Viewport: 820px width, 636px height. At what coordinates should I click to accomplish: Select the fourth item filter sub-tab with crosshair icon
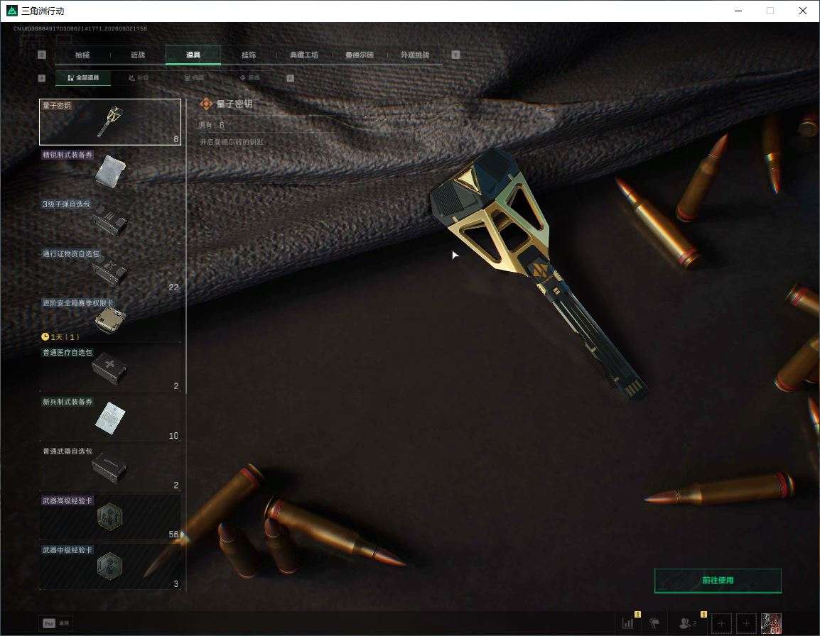pos(250,78)
